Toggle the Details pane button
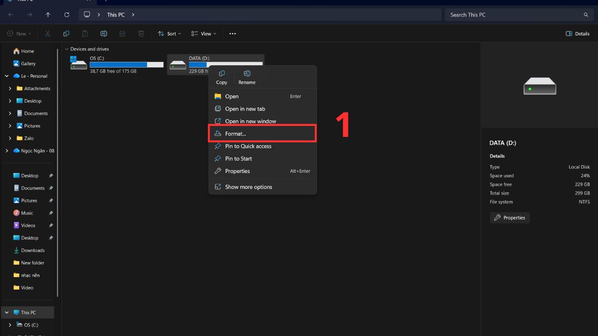The width and height of the screenshot is (598, 336). click(x=577, y=33)
